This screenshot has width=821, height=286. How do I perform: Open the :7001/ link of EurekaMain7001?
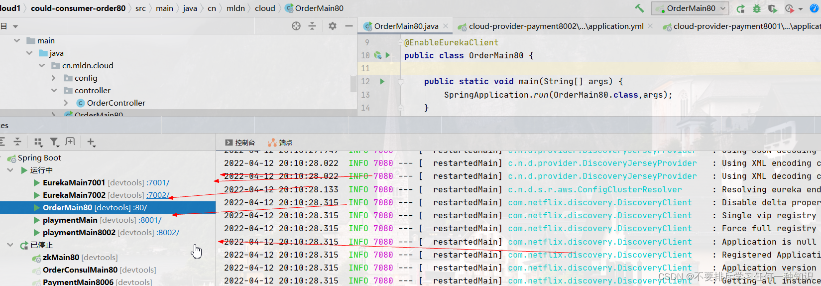point(158,183)
